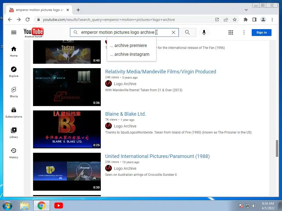The image size is (282, 211).
Task: Toggle Chrome side panel
Action: click(x=254, y=20)
